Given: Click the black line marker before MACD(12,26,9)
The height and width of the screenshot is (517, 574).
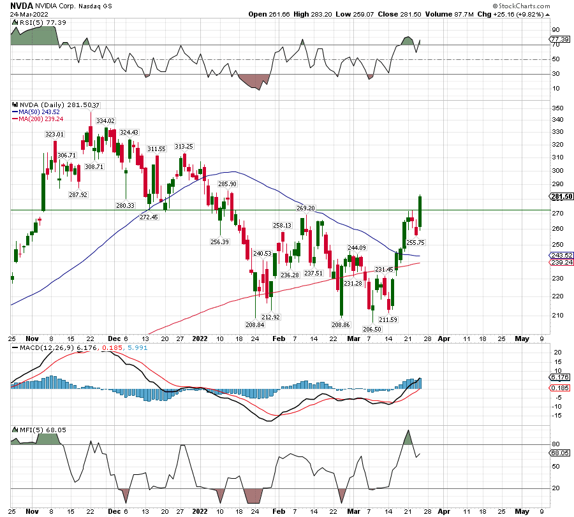Looking at the screenshot, I should click(x=15, y=347).
